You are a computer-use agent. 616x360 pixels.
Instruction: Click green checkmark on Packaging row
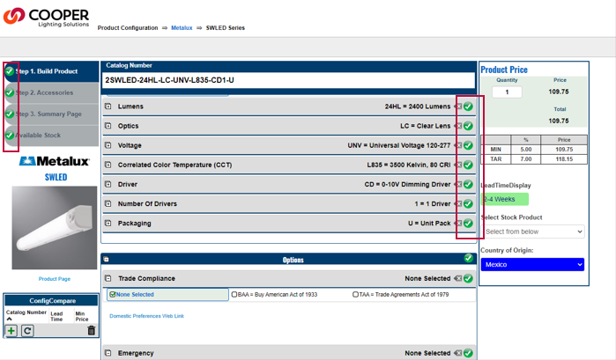click(468, 223)
